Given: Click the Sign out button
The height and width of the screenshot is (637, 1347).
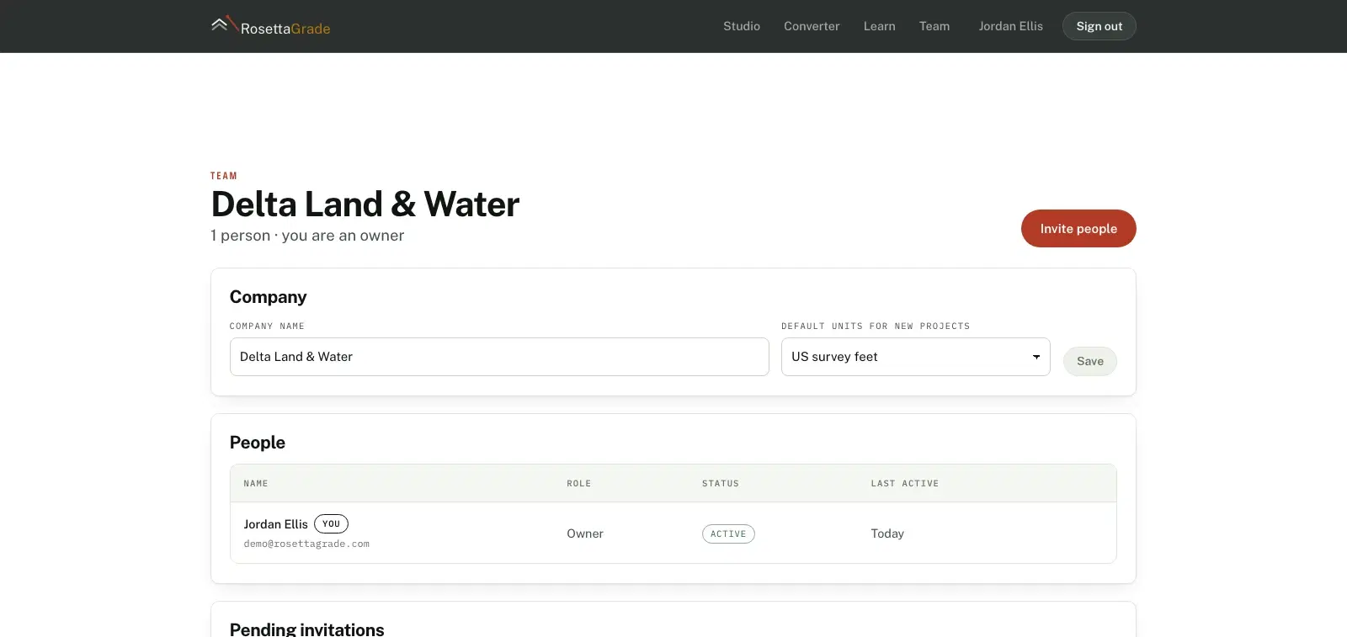Looking at the screenshot, I should (1099, 26).
